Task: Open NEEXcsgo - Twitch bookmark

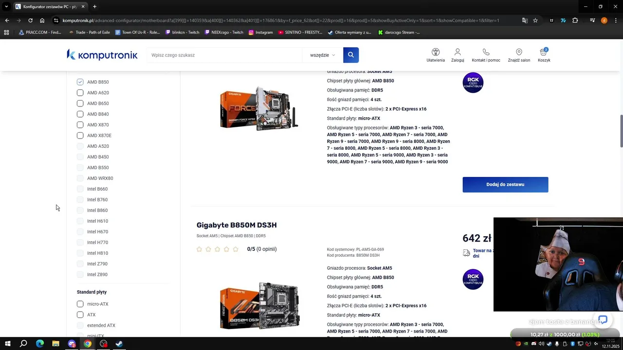Action: pos(224,33)
